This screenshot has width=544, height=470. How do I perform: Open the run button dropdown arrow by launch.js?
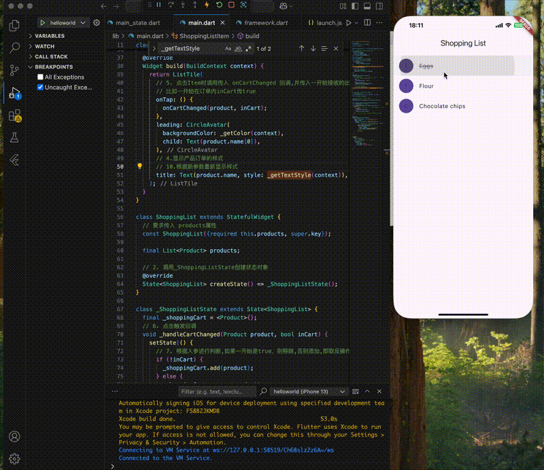[356, 23]
